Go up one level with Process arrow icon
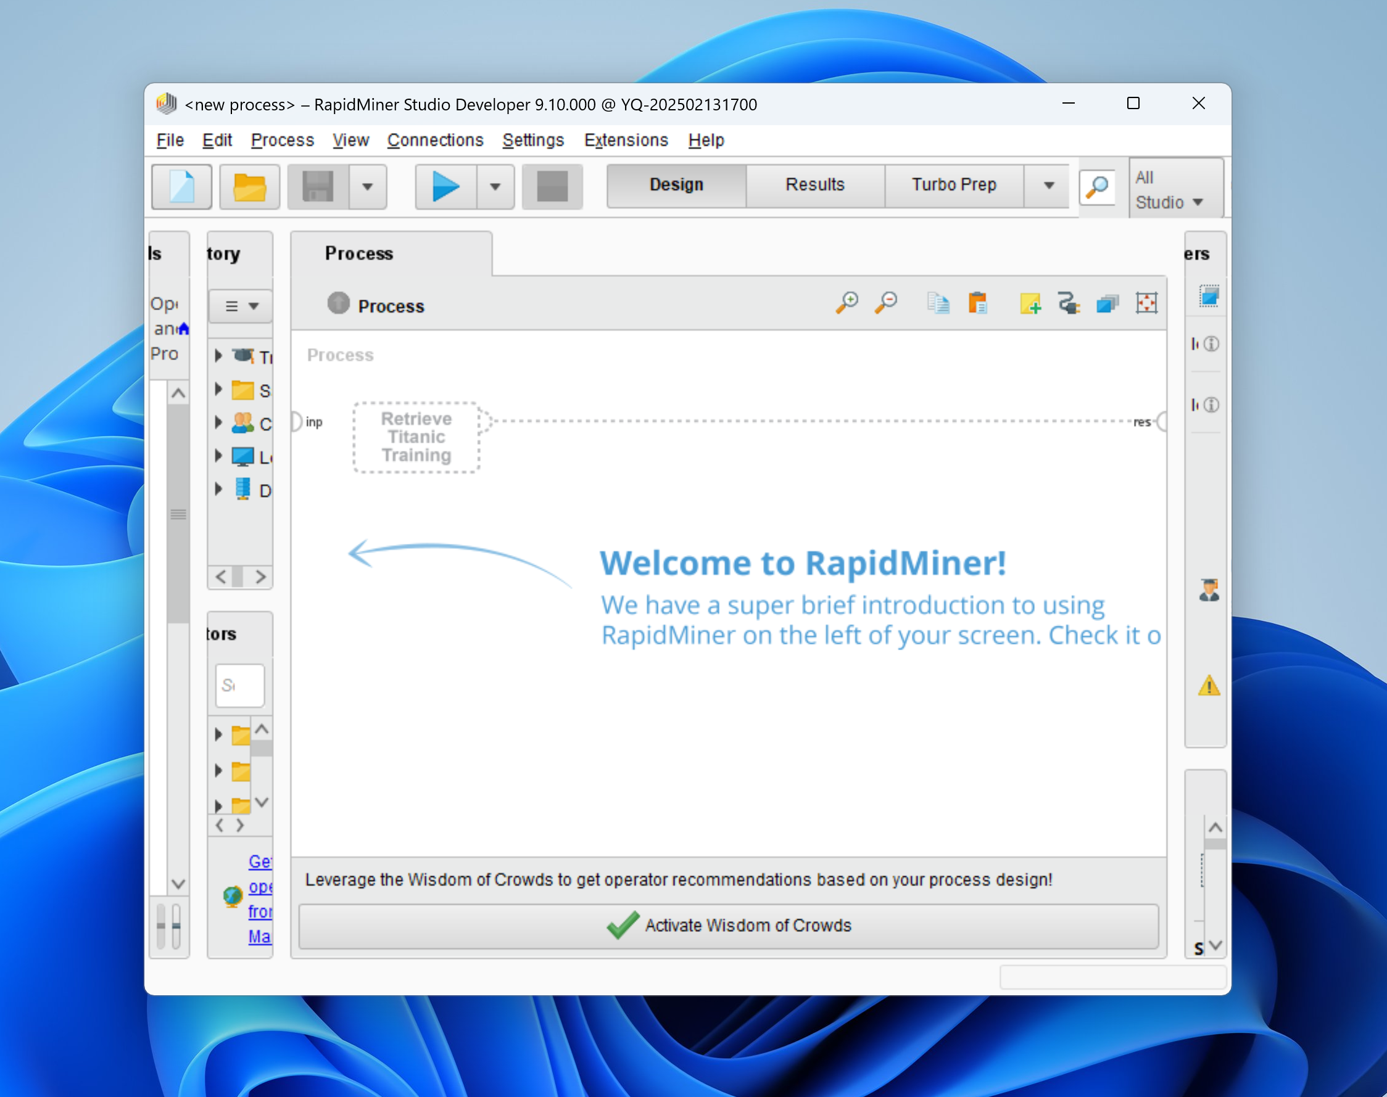Viewport: 1387px width, 1097px height. click(x=338, y=303)
